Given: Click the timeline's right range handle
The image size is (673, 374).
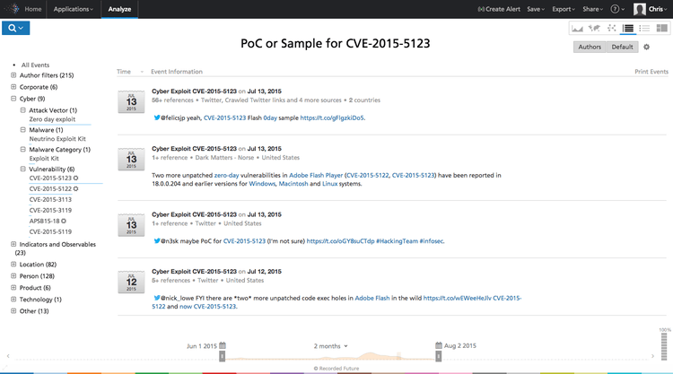Looking at the screenshot, I should [437, 357].
